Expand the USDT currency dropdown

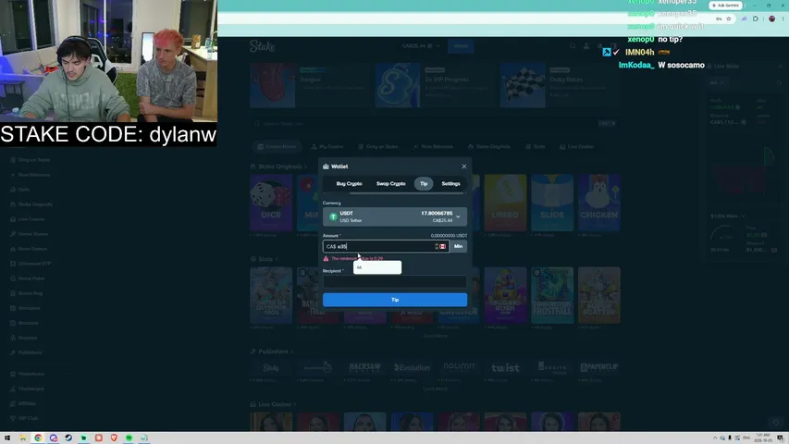(x=394, y=217)
